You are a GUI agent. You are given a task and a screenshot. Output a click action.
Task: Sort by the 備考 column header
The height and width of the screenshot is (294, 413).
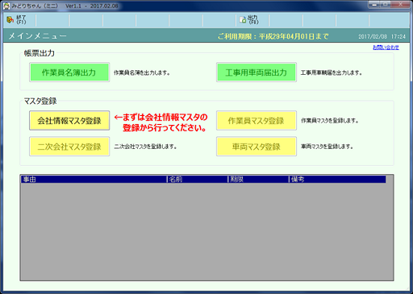[338, 179]
